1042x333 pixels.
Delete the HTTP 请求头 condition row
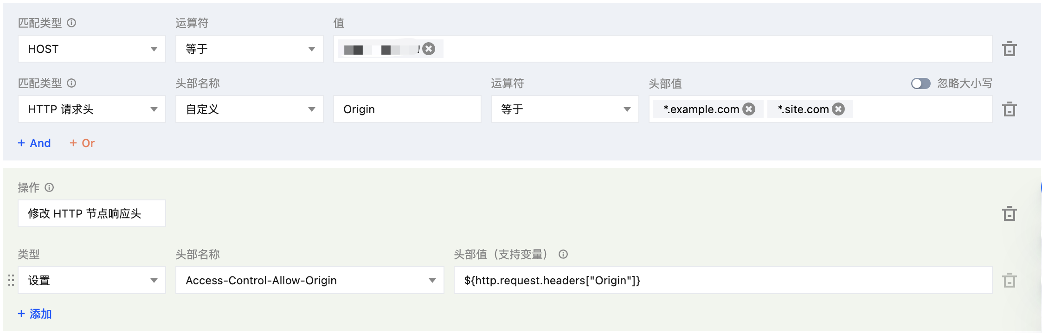click(x=1009, y=109)
